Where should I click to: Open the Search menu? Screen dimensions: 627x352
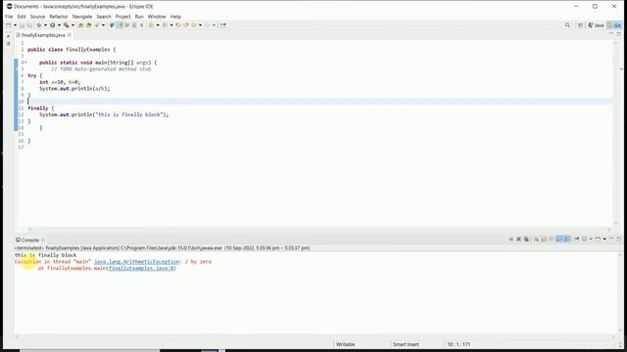pos(104,17)
